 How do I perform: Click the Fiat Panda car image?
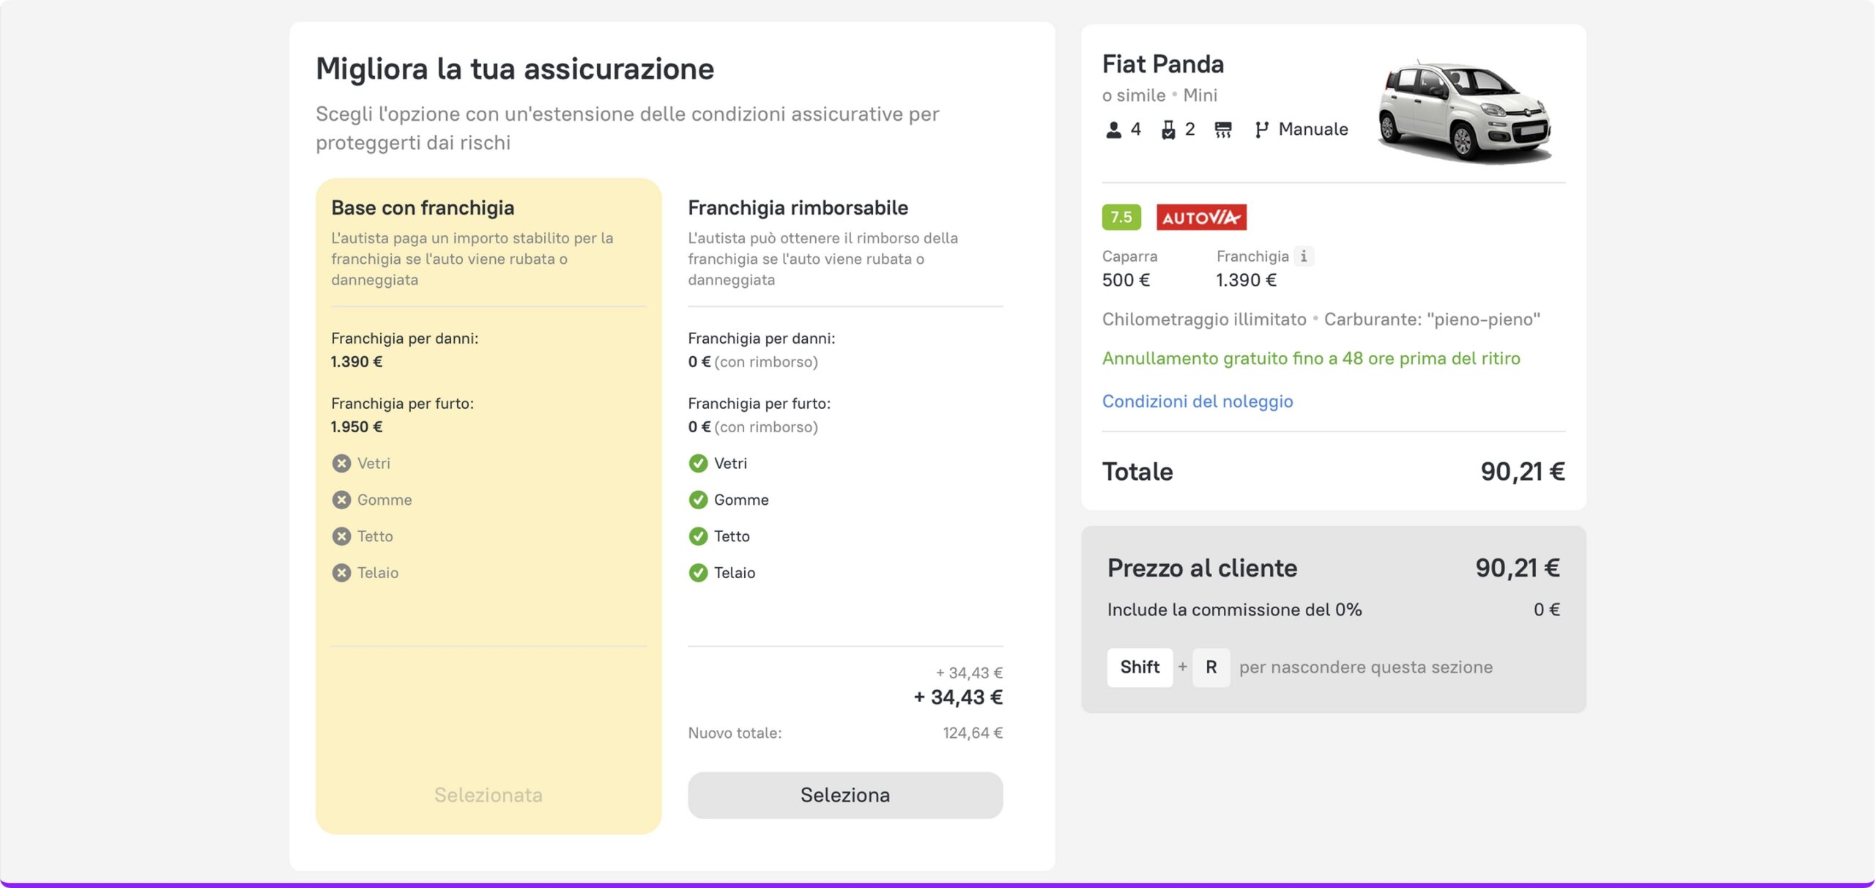coord(1463,110)
